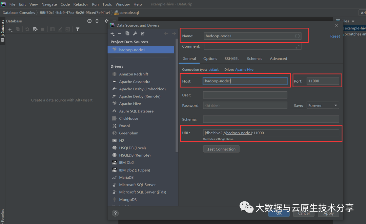Click the data source properties icon in Database toolbar
The height and width of the screenshot is (224, 366).
coord(35,29)
